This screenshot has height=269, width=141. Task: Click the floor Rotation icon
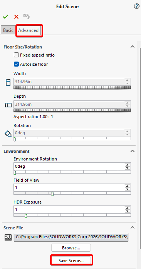click(x=8, y=134)
